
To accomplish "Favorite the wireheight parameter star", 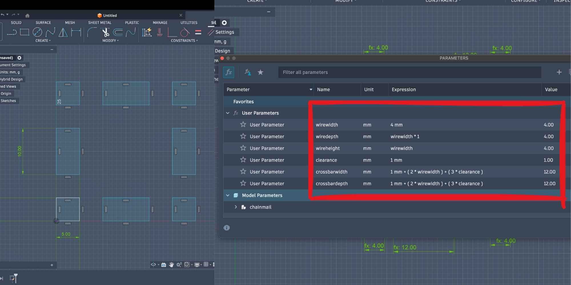I will 243,148.
